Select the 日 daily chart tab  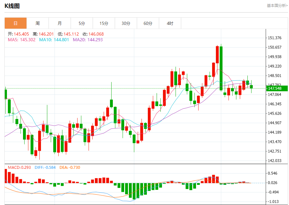[16, 23]
